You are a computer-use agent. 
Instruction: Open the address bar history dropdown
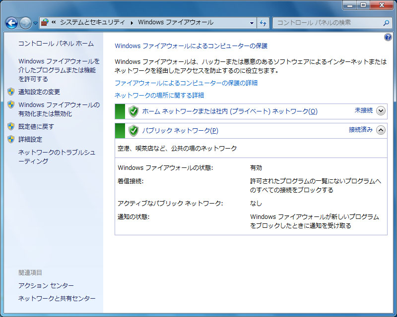pos(252,23)
